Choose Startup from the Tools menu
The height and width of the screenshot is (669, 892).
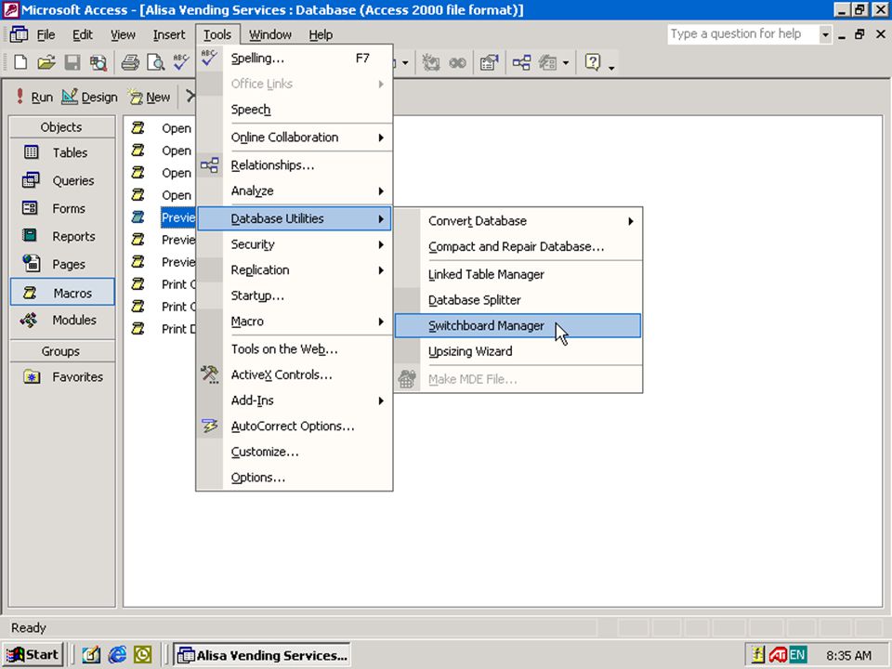click(295, 295)
